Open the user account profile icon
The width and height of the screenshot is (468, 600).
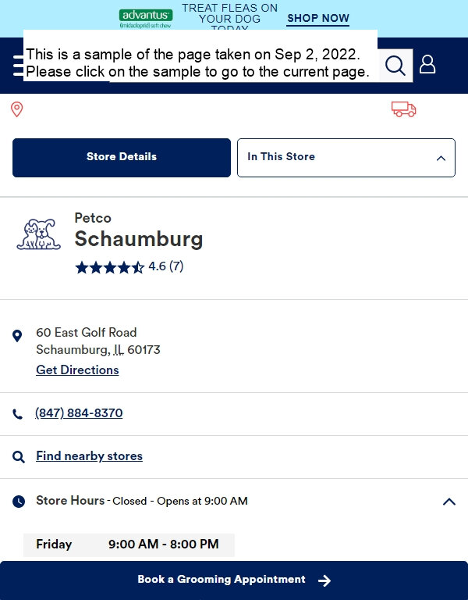[427, 64]
